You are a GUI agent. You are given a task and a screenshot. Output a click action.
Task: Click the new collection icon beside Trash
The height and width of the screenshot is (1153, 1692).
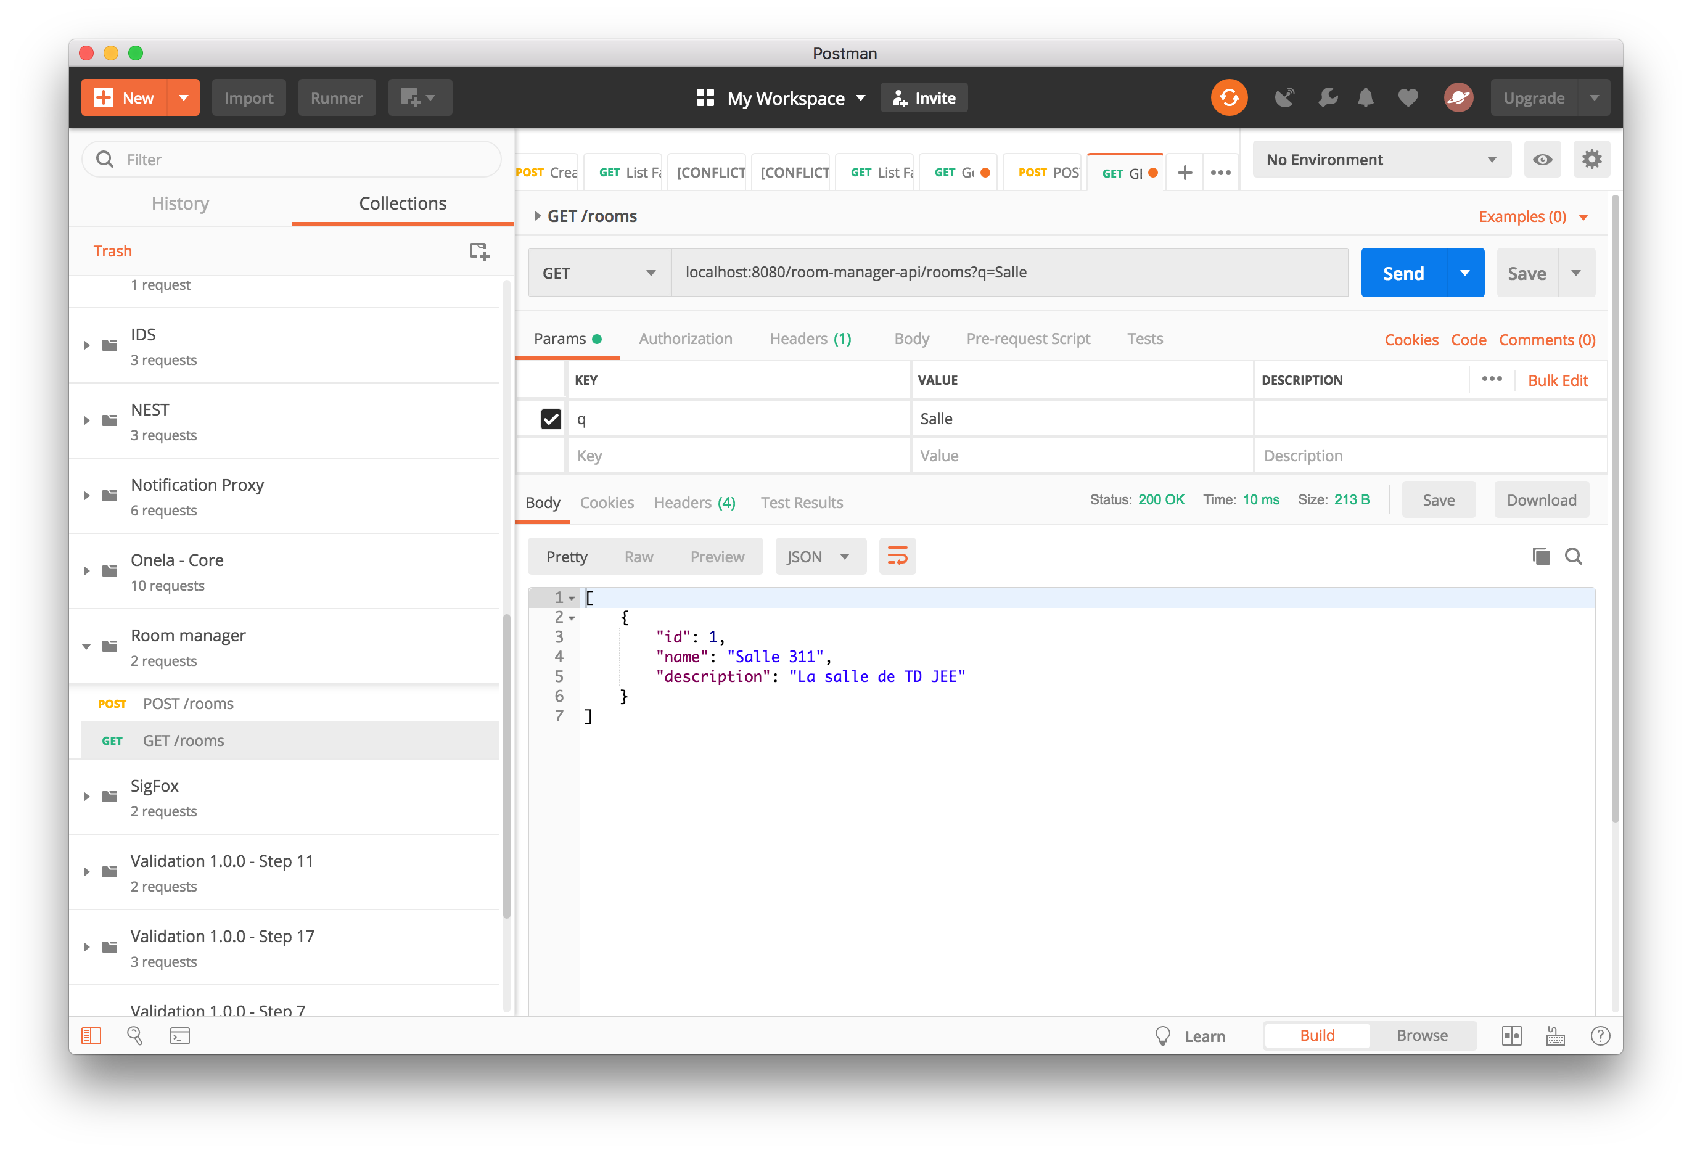tap(478, 251)
